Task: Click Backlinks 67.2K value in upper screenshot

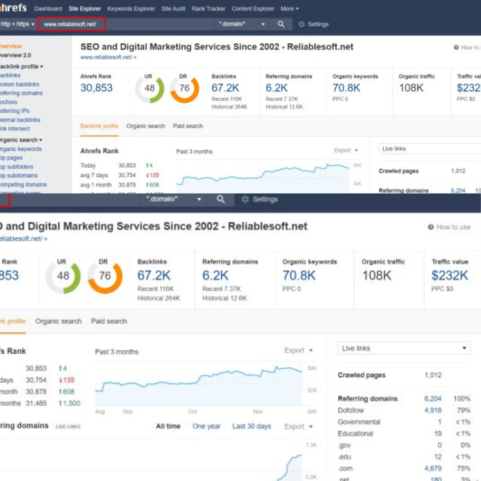Action: [x=225, y=88]
